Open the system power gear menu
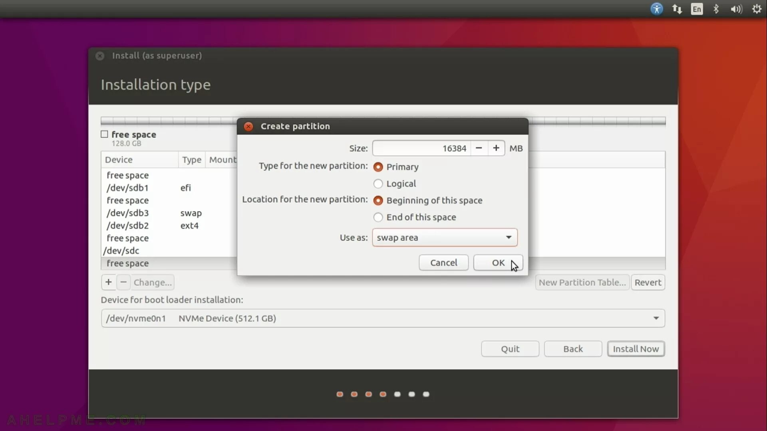The height and width of the screenshot is (431, 767). pyautogui.click(x=756, y=9)
